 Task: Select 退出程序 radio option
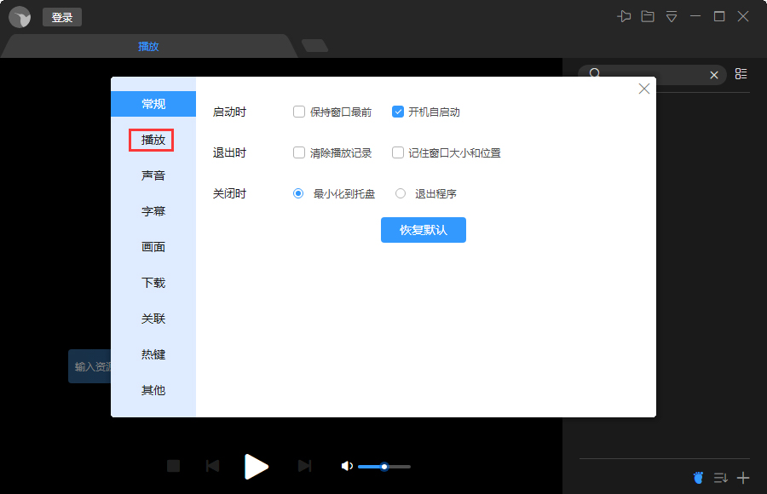point(401,193)
